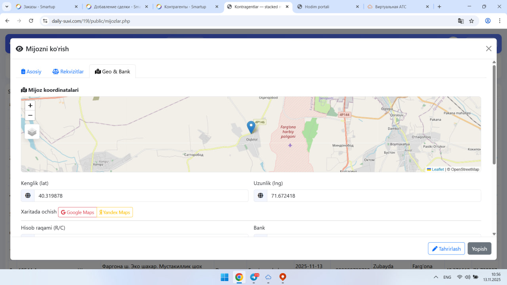View site information for daily-suvi.com

pyautogui.click(x=45, y=21)
